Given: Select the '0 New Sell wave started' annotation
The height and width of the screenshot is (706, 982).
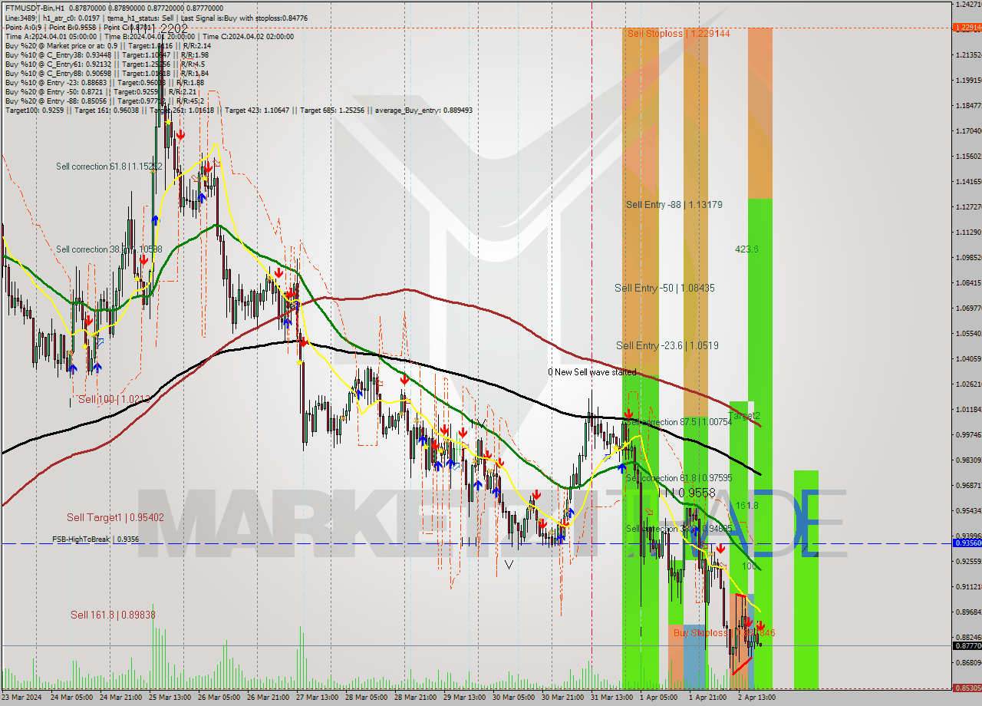Looking at the screenshot, I should pos(592,372).
